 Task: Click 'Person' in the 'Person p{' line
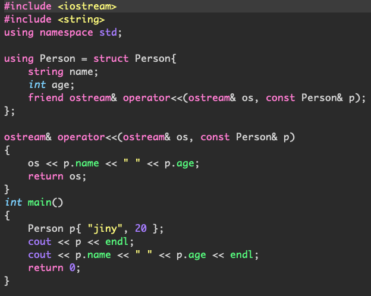(46, 229)
